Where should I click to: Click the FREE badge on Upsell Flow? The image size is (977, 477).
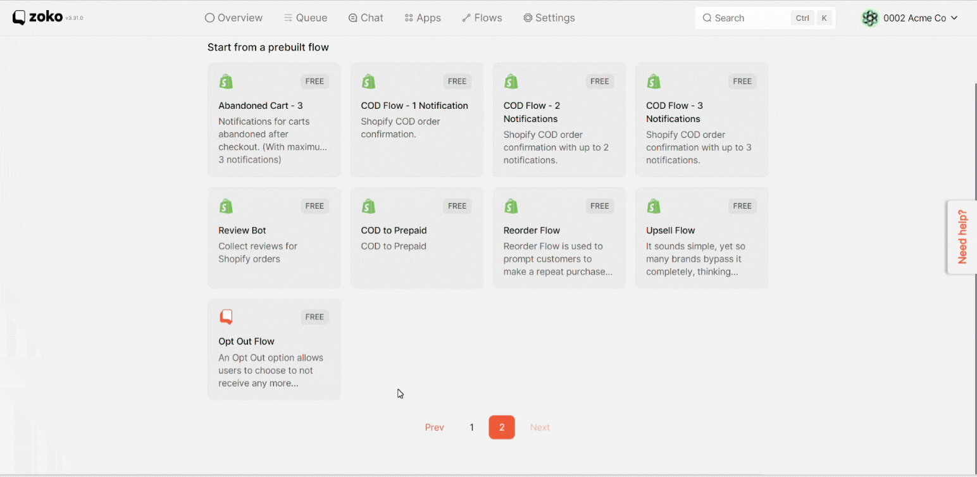point(742,206)
